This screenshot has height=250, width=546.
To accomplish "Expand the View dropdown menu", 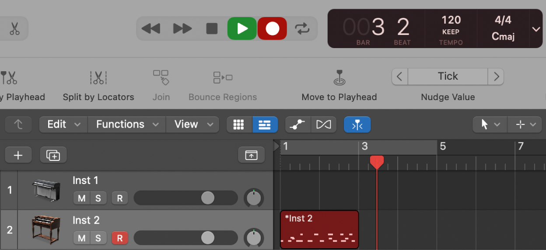I will coord(192,125).
